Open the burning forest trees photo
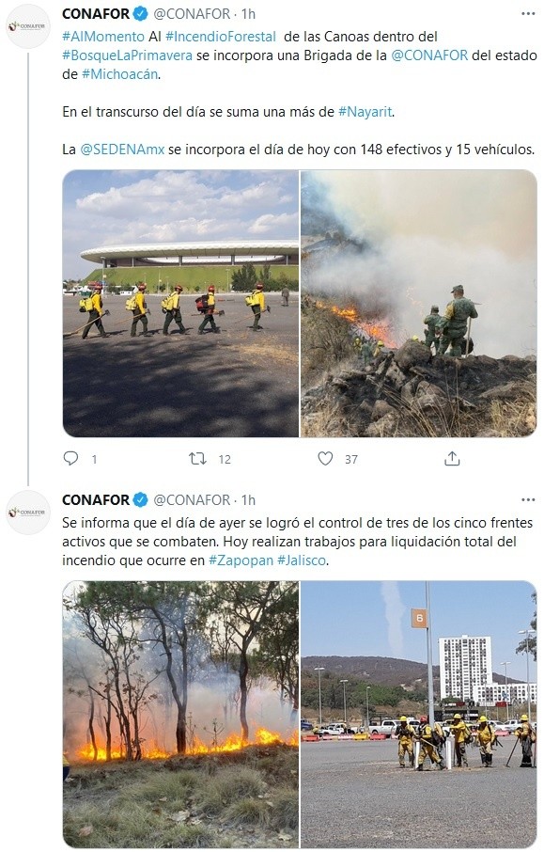The height and width of the screenshot is (852, 544). [180, 715]
